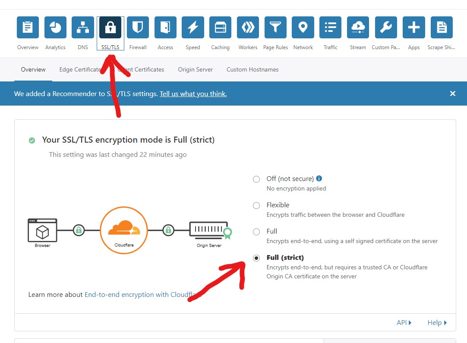This screenshot has height=343, width=467.
Task: Switch to the Origin Server tab
Action: (196, 69)
